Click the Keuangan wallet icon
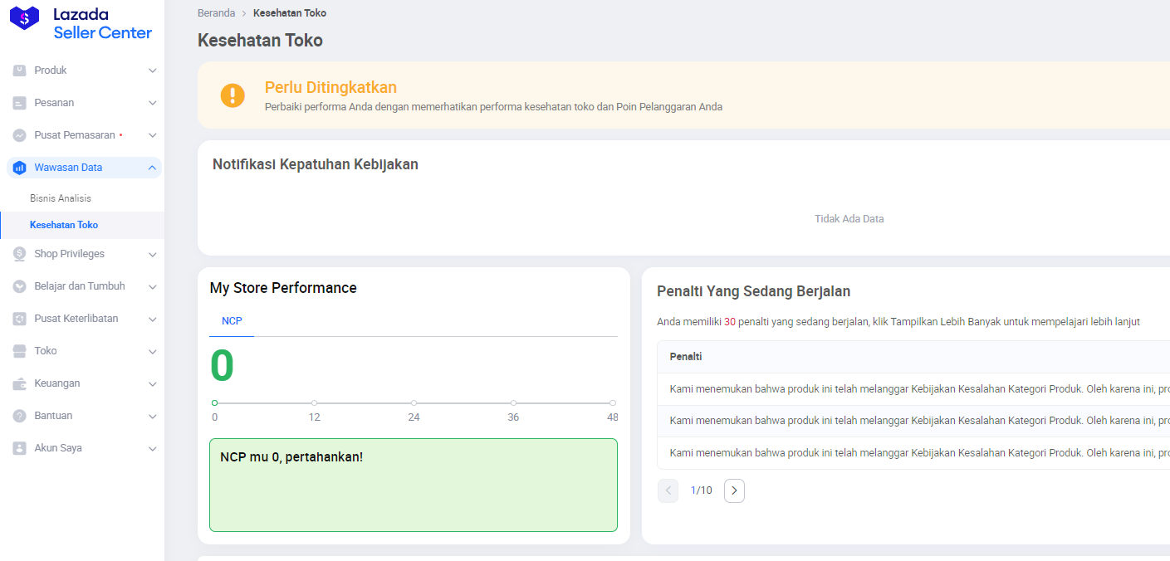1170x561 pixels. pyautogui.click(x=20, y=383)
